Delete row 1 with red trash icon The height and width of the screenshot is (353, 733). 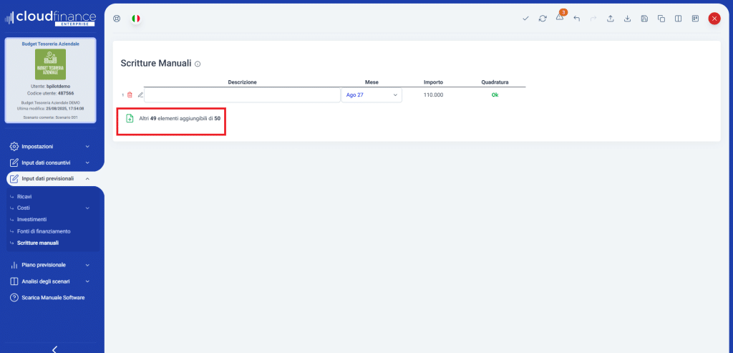130,95
